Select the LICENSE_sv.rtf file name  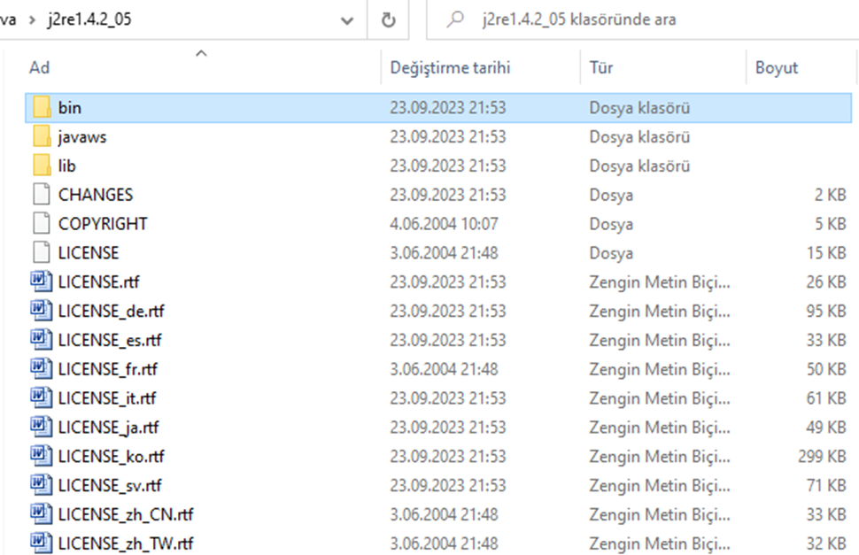pyautogui.click(x=110, y=484)
